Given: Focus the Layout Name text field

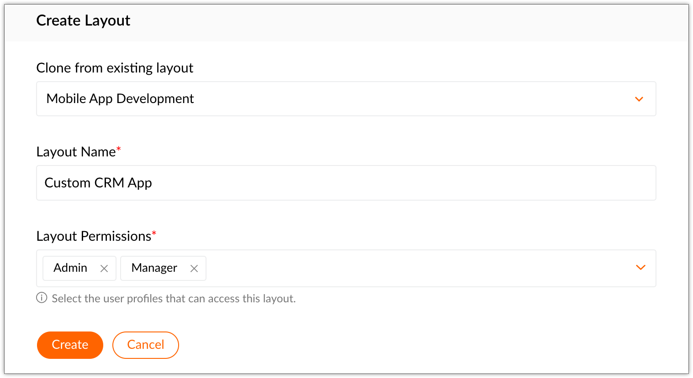Looking at the screenshot, I should click(x=346, y=183).
